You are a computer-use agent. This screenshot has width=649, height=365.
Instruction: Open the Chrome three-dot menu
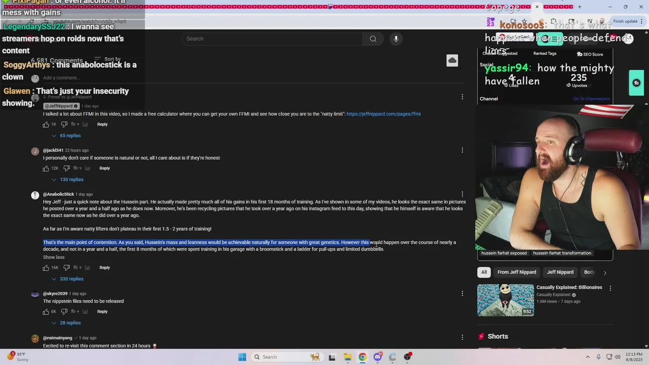tap(642, 21)
